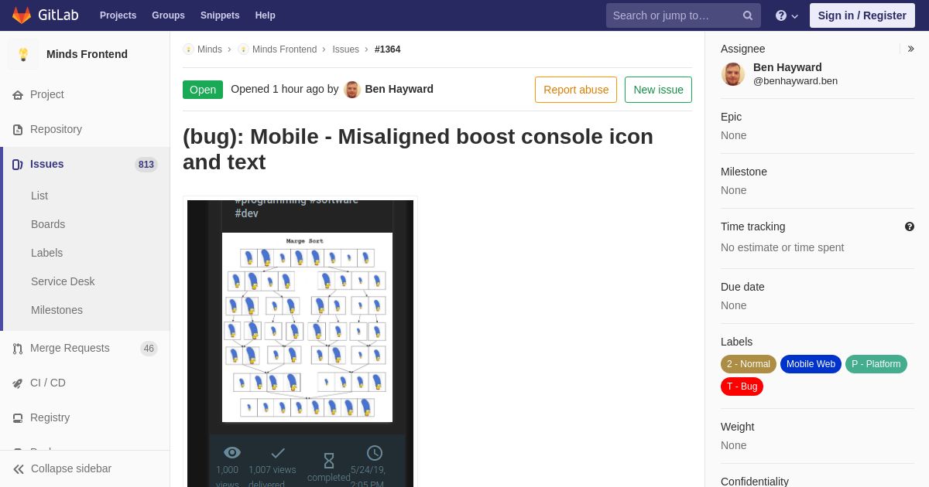Open the Minds Frontend breadcrumb link
Screen dimensions: 929x487
point(284,49)
